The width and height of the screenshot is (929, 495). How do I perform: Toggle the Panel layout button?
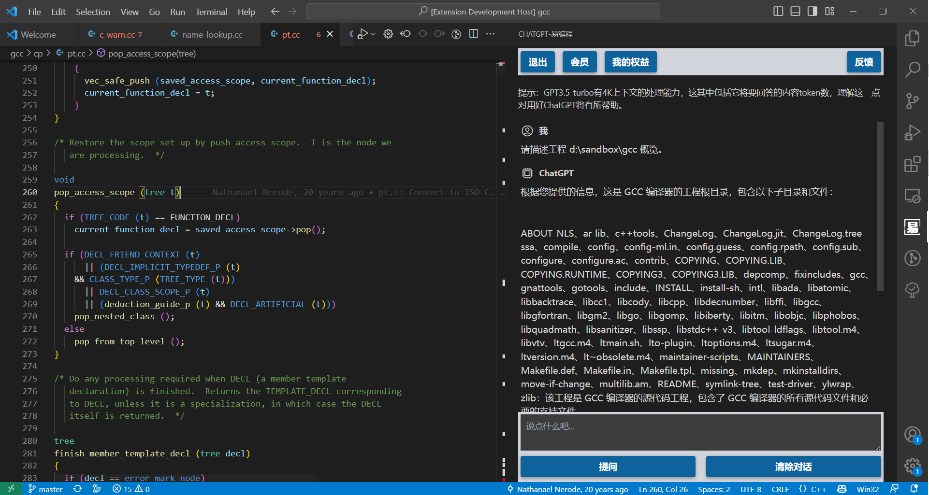pos(795,11)
